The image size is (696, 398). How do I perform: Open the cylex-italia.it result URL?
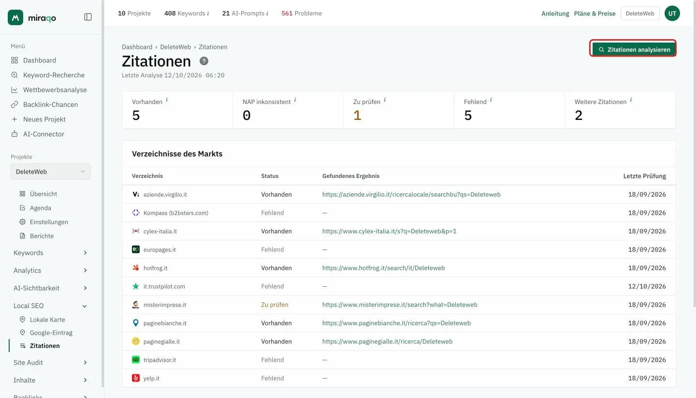click(389, 231)
